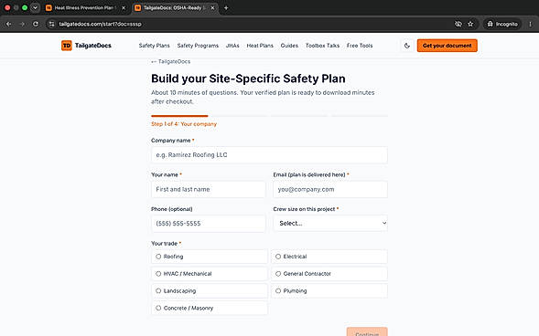Choose HVAC / Mechanical trade
The height and width of the screenshot is (336, 539).
tap(209, 274)
